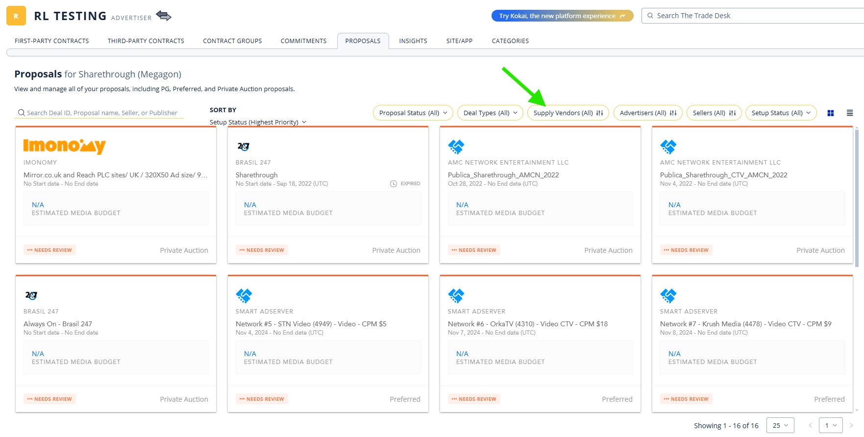Open Network #5 - STN Video proposal title
Screen dimensions: 864x437
311,324
